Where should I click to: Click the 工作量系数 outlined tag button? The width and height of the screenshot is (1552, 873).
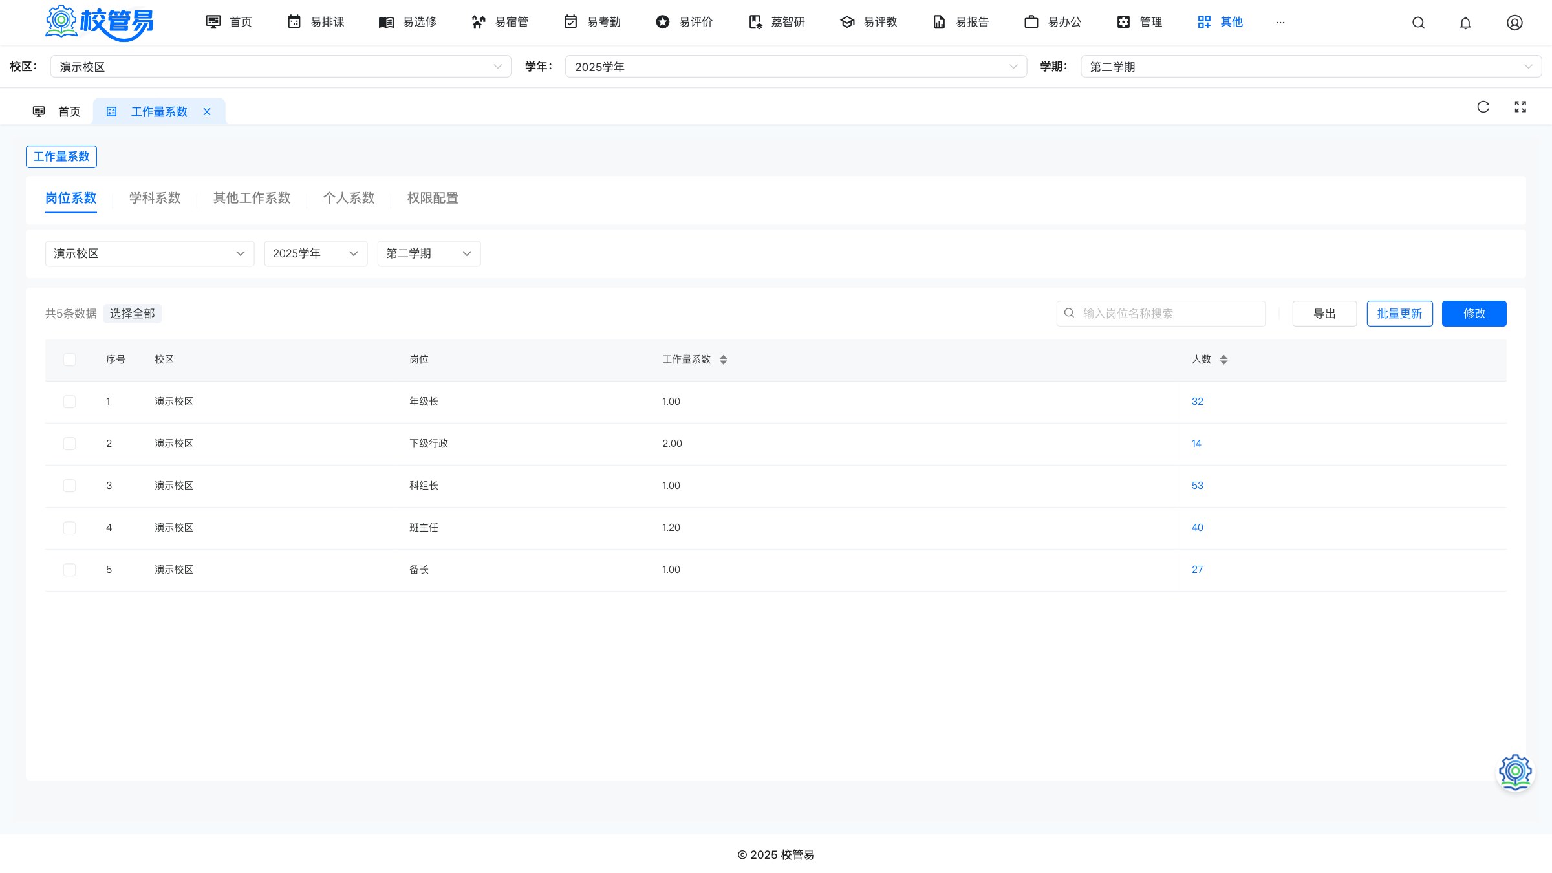(x=61, y=156)
